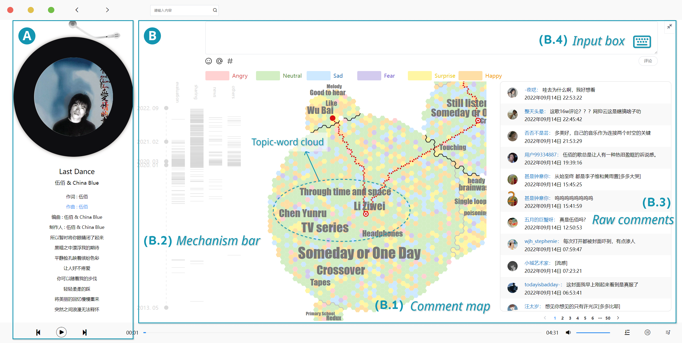Toggle the lyrics 词 icon
The height and width of the screenshot is (343, 682).
tap(647, 332)
